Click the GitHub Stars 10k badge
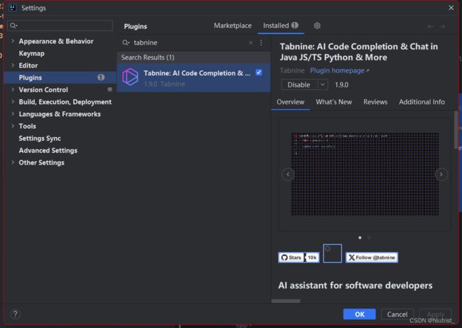 click(299, 258)
